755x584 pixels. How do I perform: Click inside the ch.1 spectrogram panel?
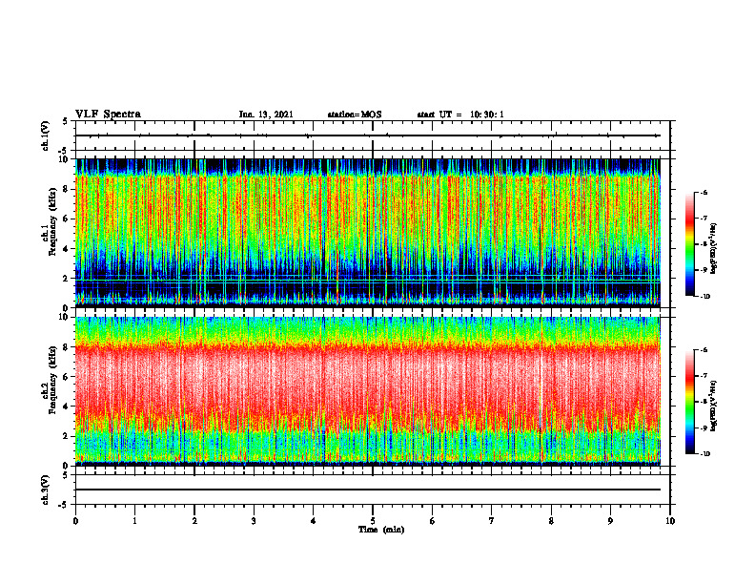(x=368, y=233)
